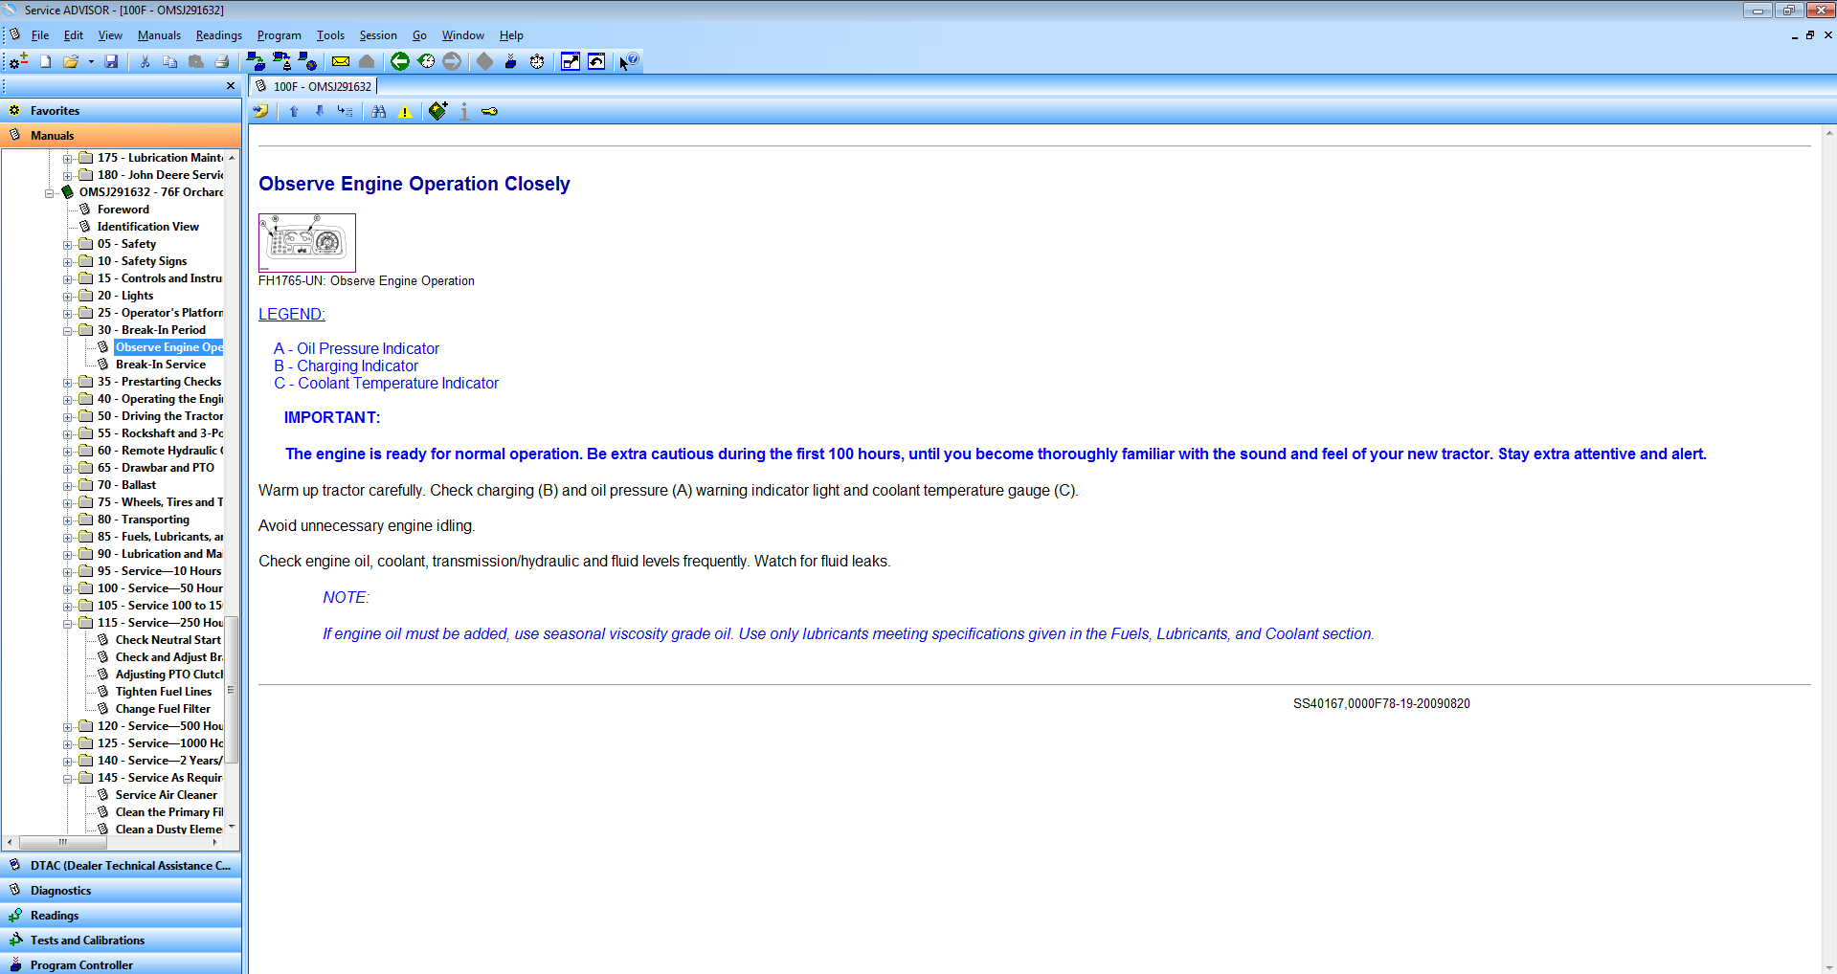Click the binoculars search icon
1837x974 pixels.
(x=379, y=112)
